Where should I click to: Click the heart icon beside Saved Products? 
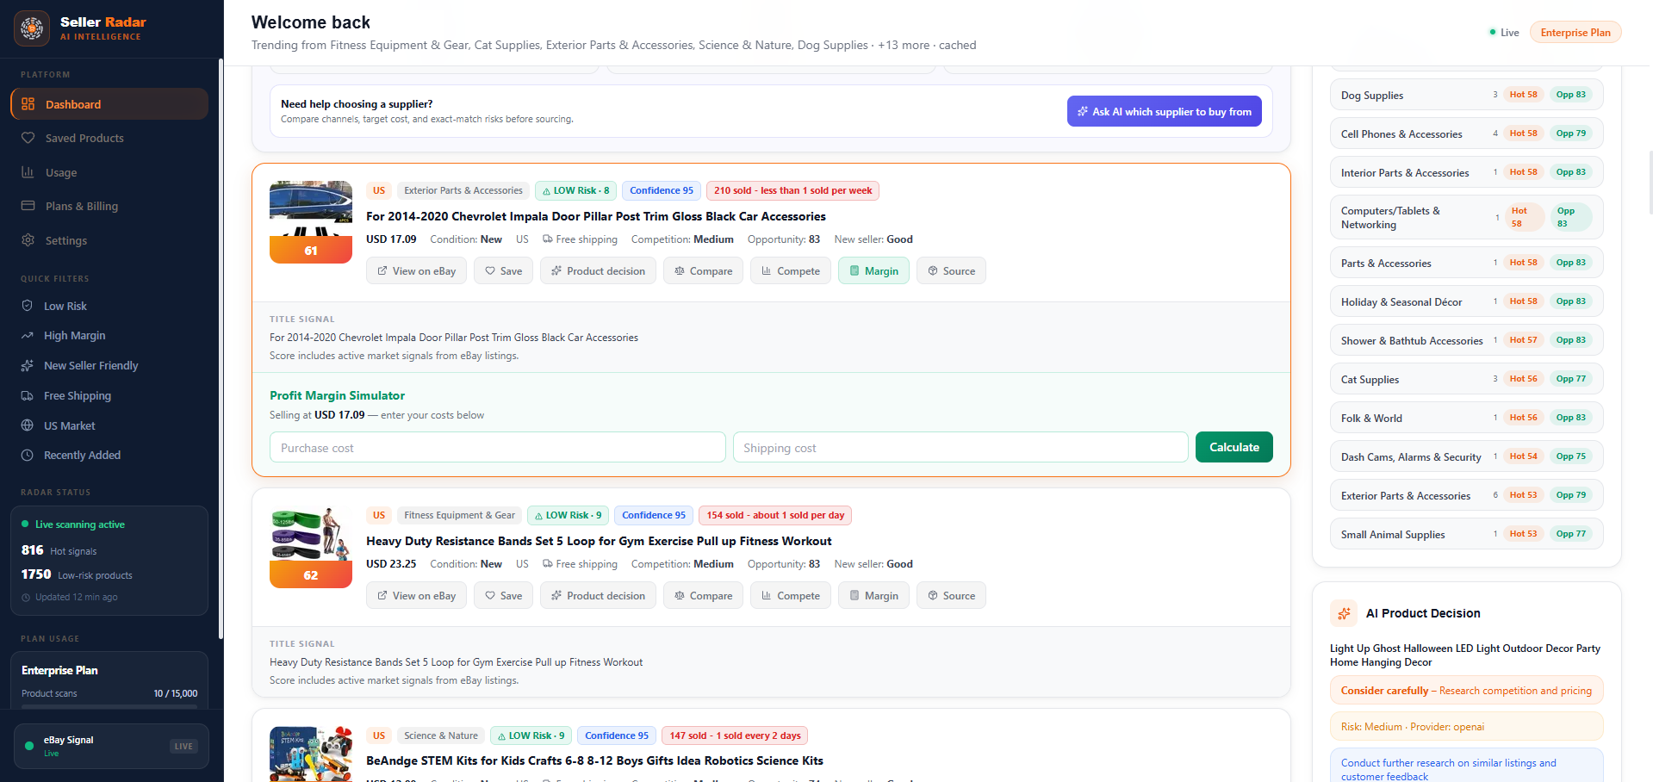tap(28, 138)
